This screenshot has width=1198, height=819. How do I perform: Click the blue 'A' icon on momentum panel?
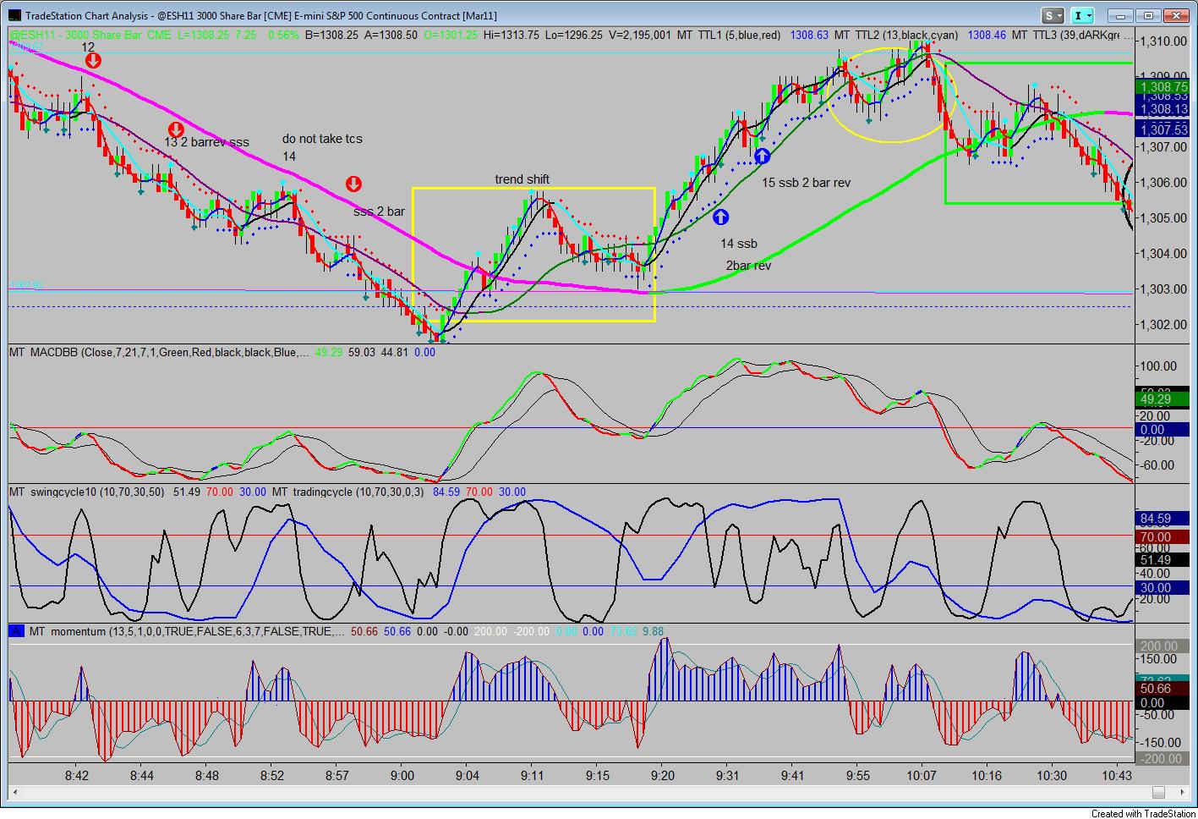16,631
